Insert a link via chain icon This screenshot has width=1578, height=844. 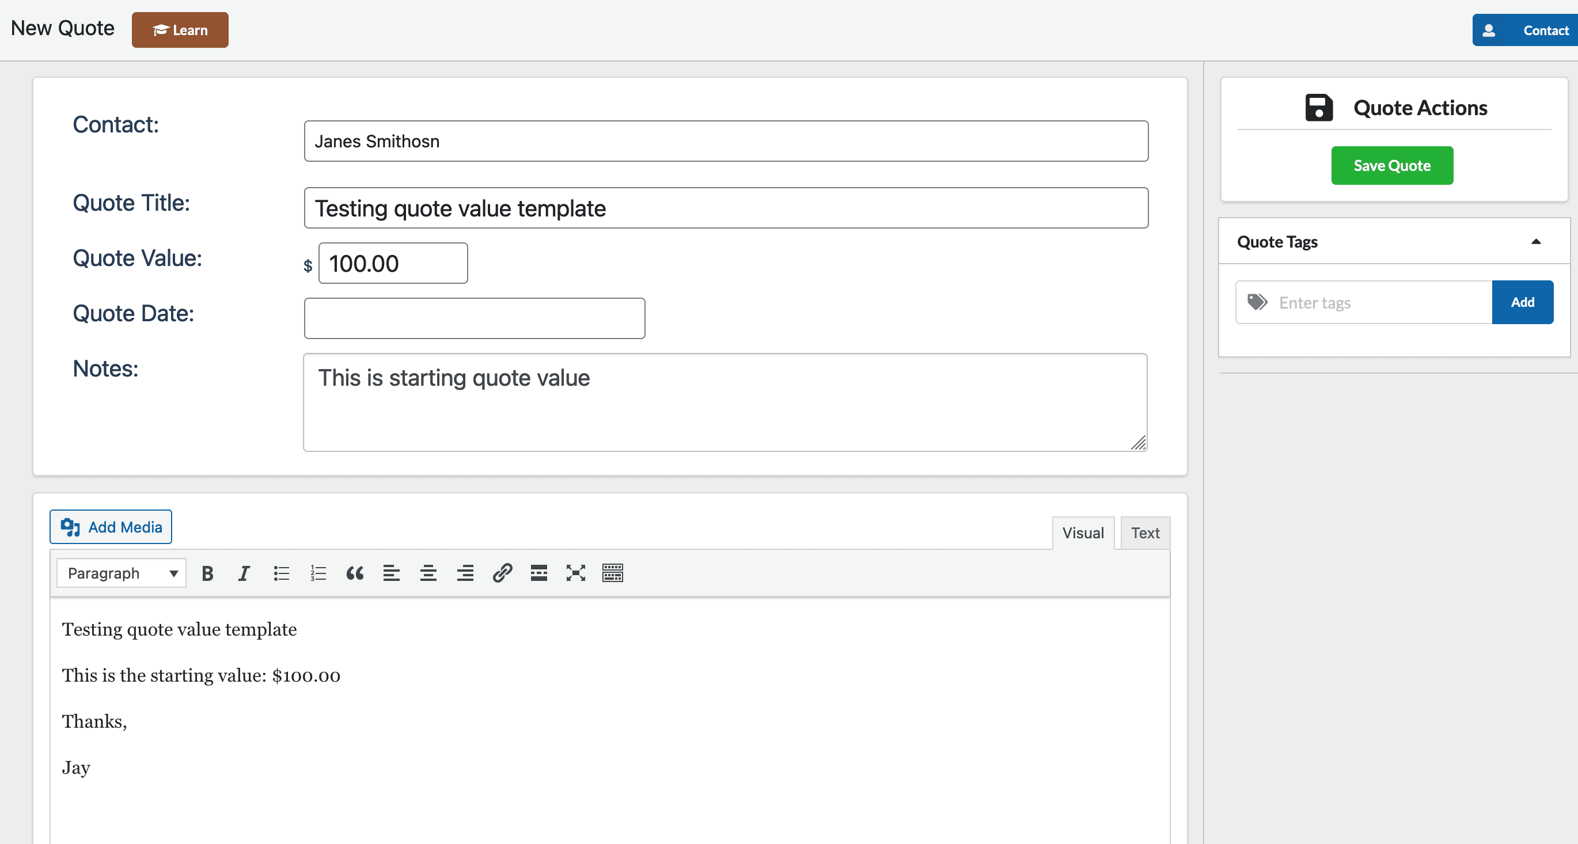502,573
